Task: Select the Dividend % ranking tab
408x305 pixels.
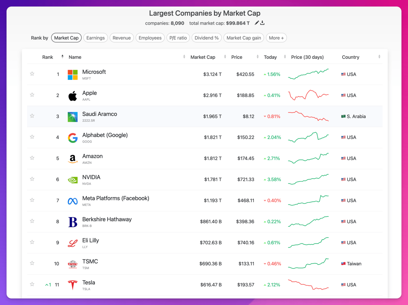Action: (207, 38)
